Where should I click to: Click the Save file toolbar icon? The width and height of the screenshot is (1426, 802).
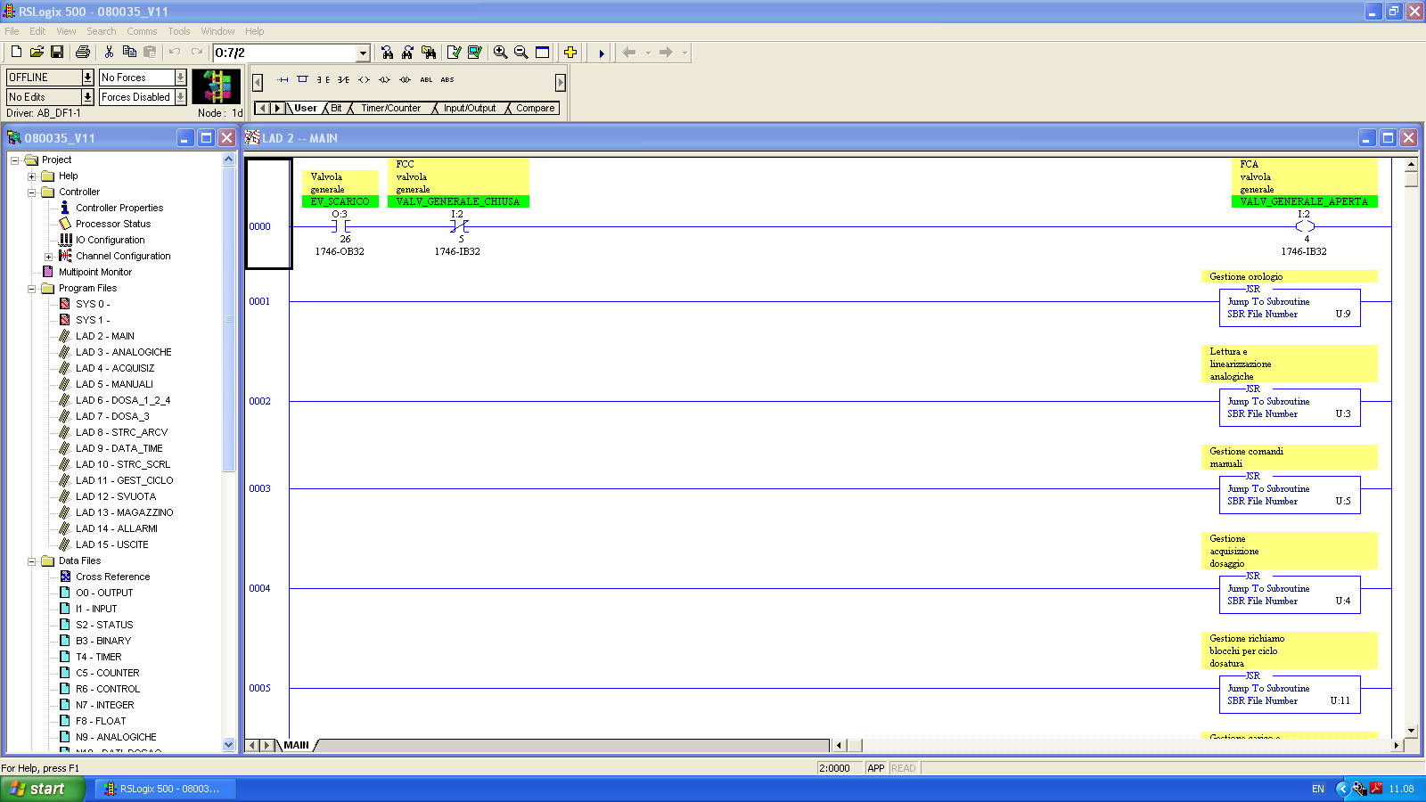point(57,53)
